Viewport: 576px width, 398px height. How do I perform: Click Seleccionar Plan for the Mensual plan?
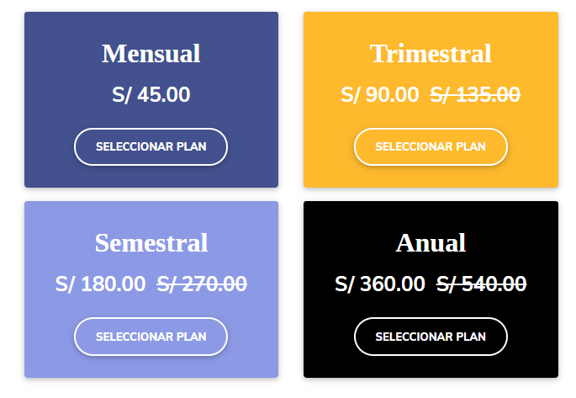point(151,146)
